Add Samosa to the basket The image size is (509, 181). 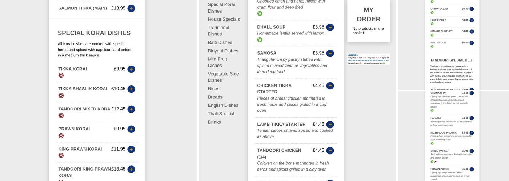coord(330,53)
